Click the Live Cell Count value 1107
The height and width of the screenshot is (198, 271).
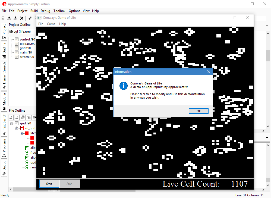coord(240,184)
